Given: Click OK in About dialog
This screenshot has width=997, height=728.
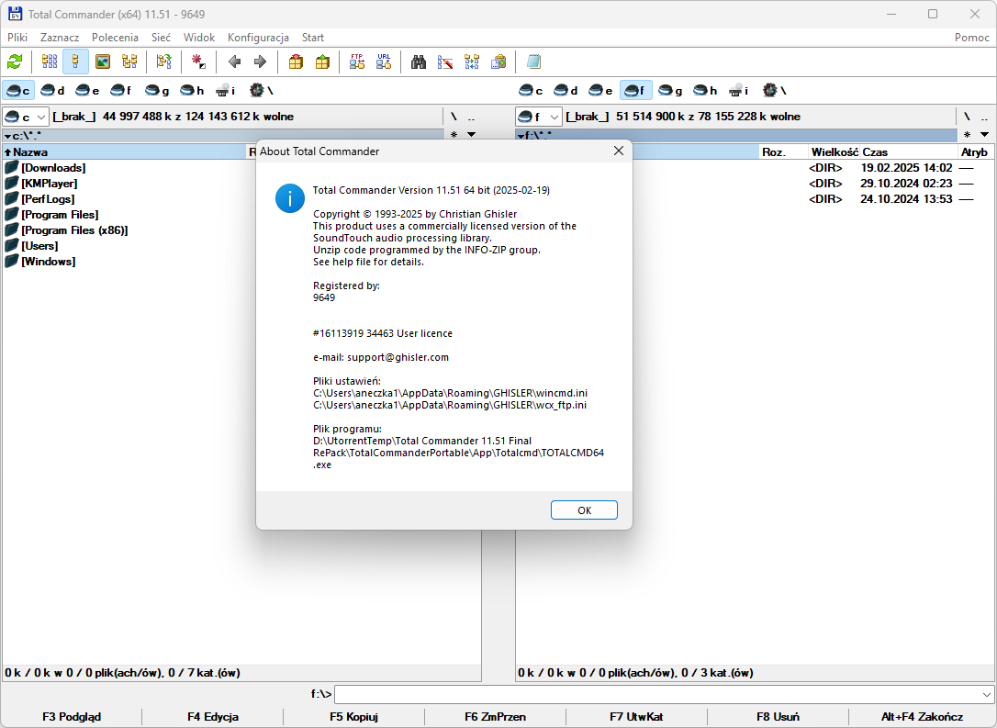Looking at the screenshot, I should (x=584, y=510).
